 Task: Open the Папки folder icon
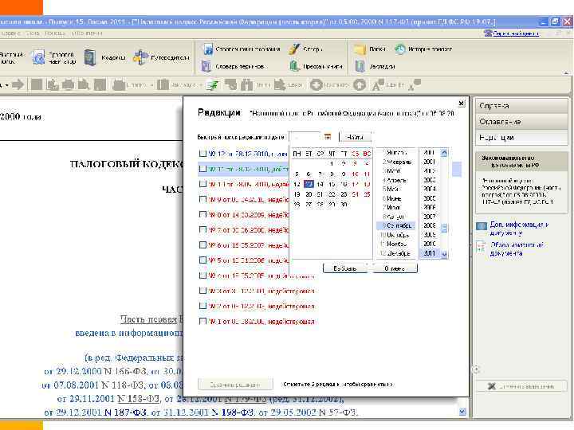point(360,49)
